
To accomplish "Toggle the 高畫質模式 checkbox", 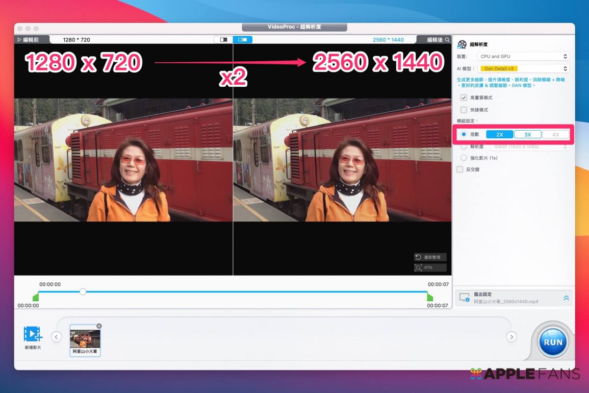I will (464, 97).
